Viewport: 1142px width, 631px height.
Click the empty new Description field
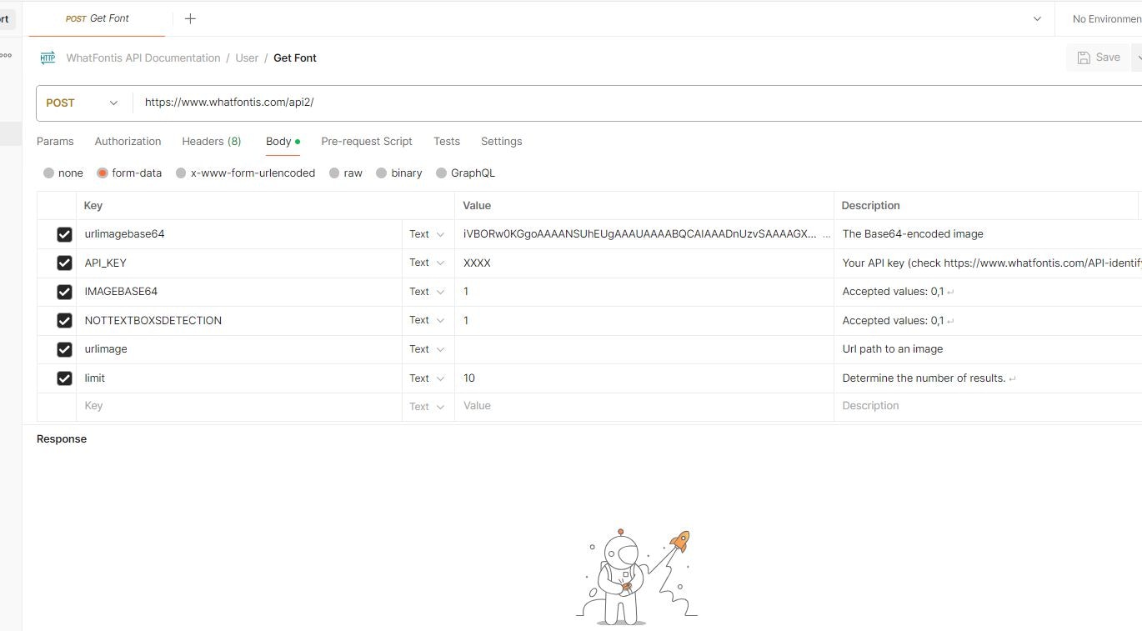[986, 406]
